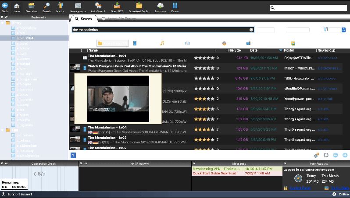The image size is (350, 198).
Task: Click the search box containing the mandalorian
Action: 163,30
